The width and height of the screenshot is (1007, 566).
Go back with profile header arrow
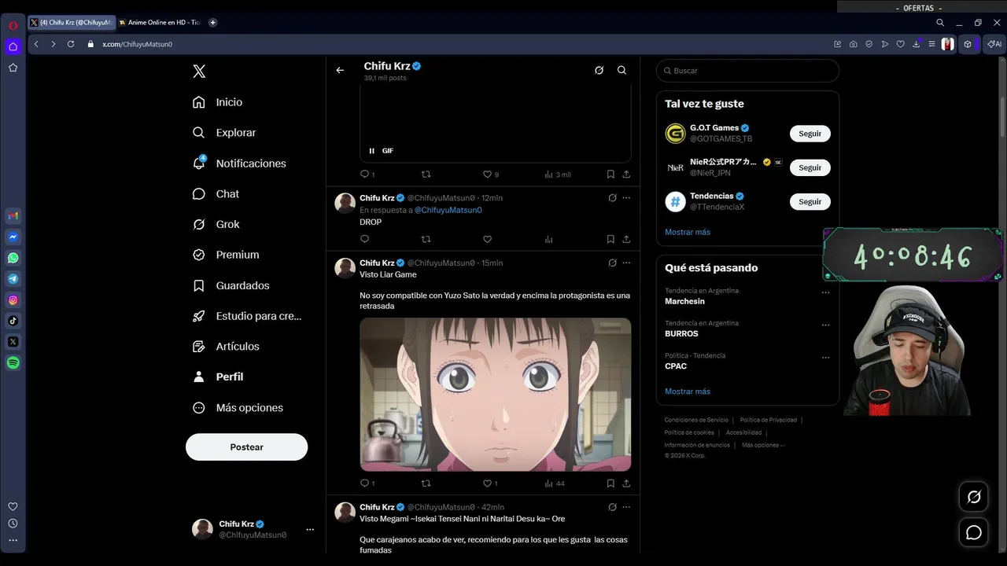(x=340, y=71)
